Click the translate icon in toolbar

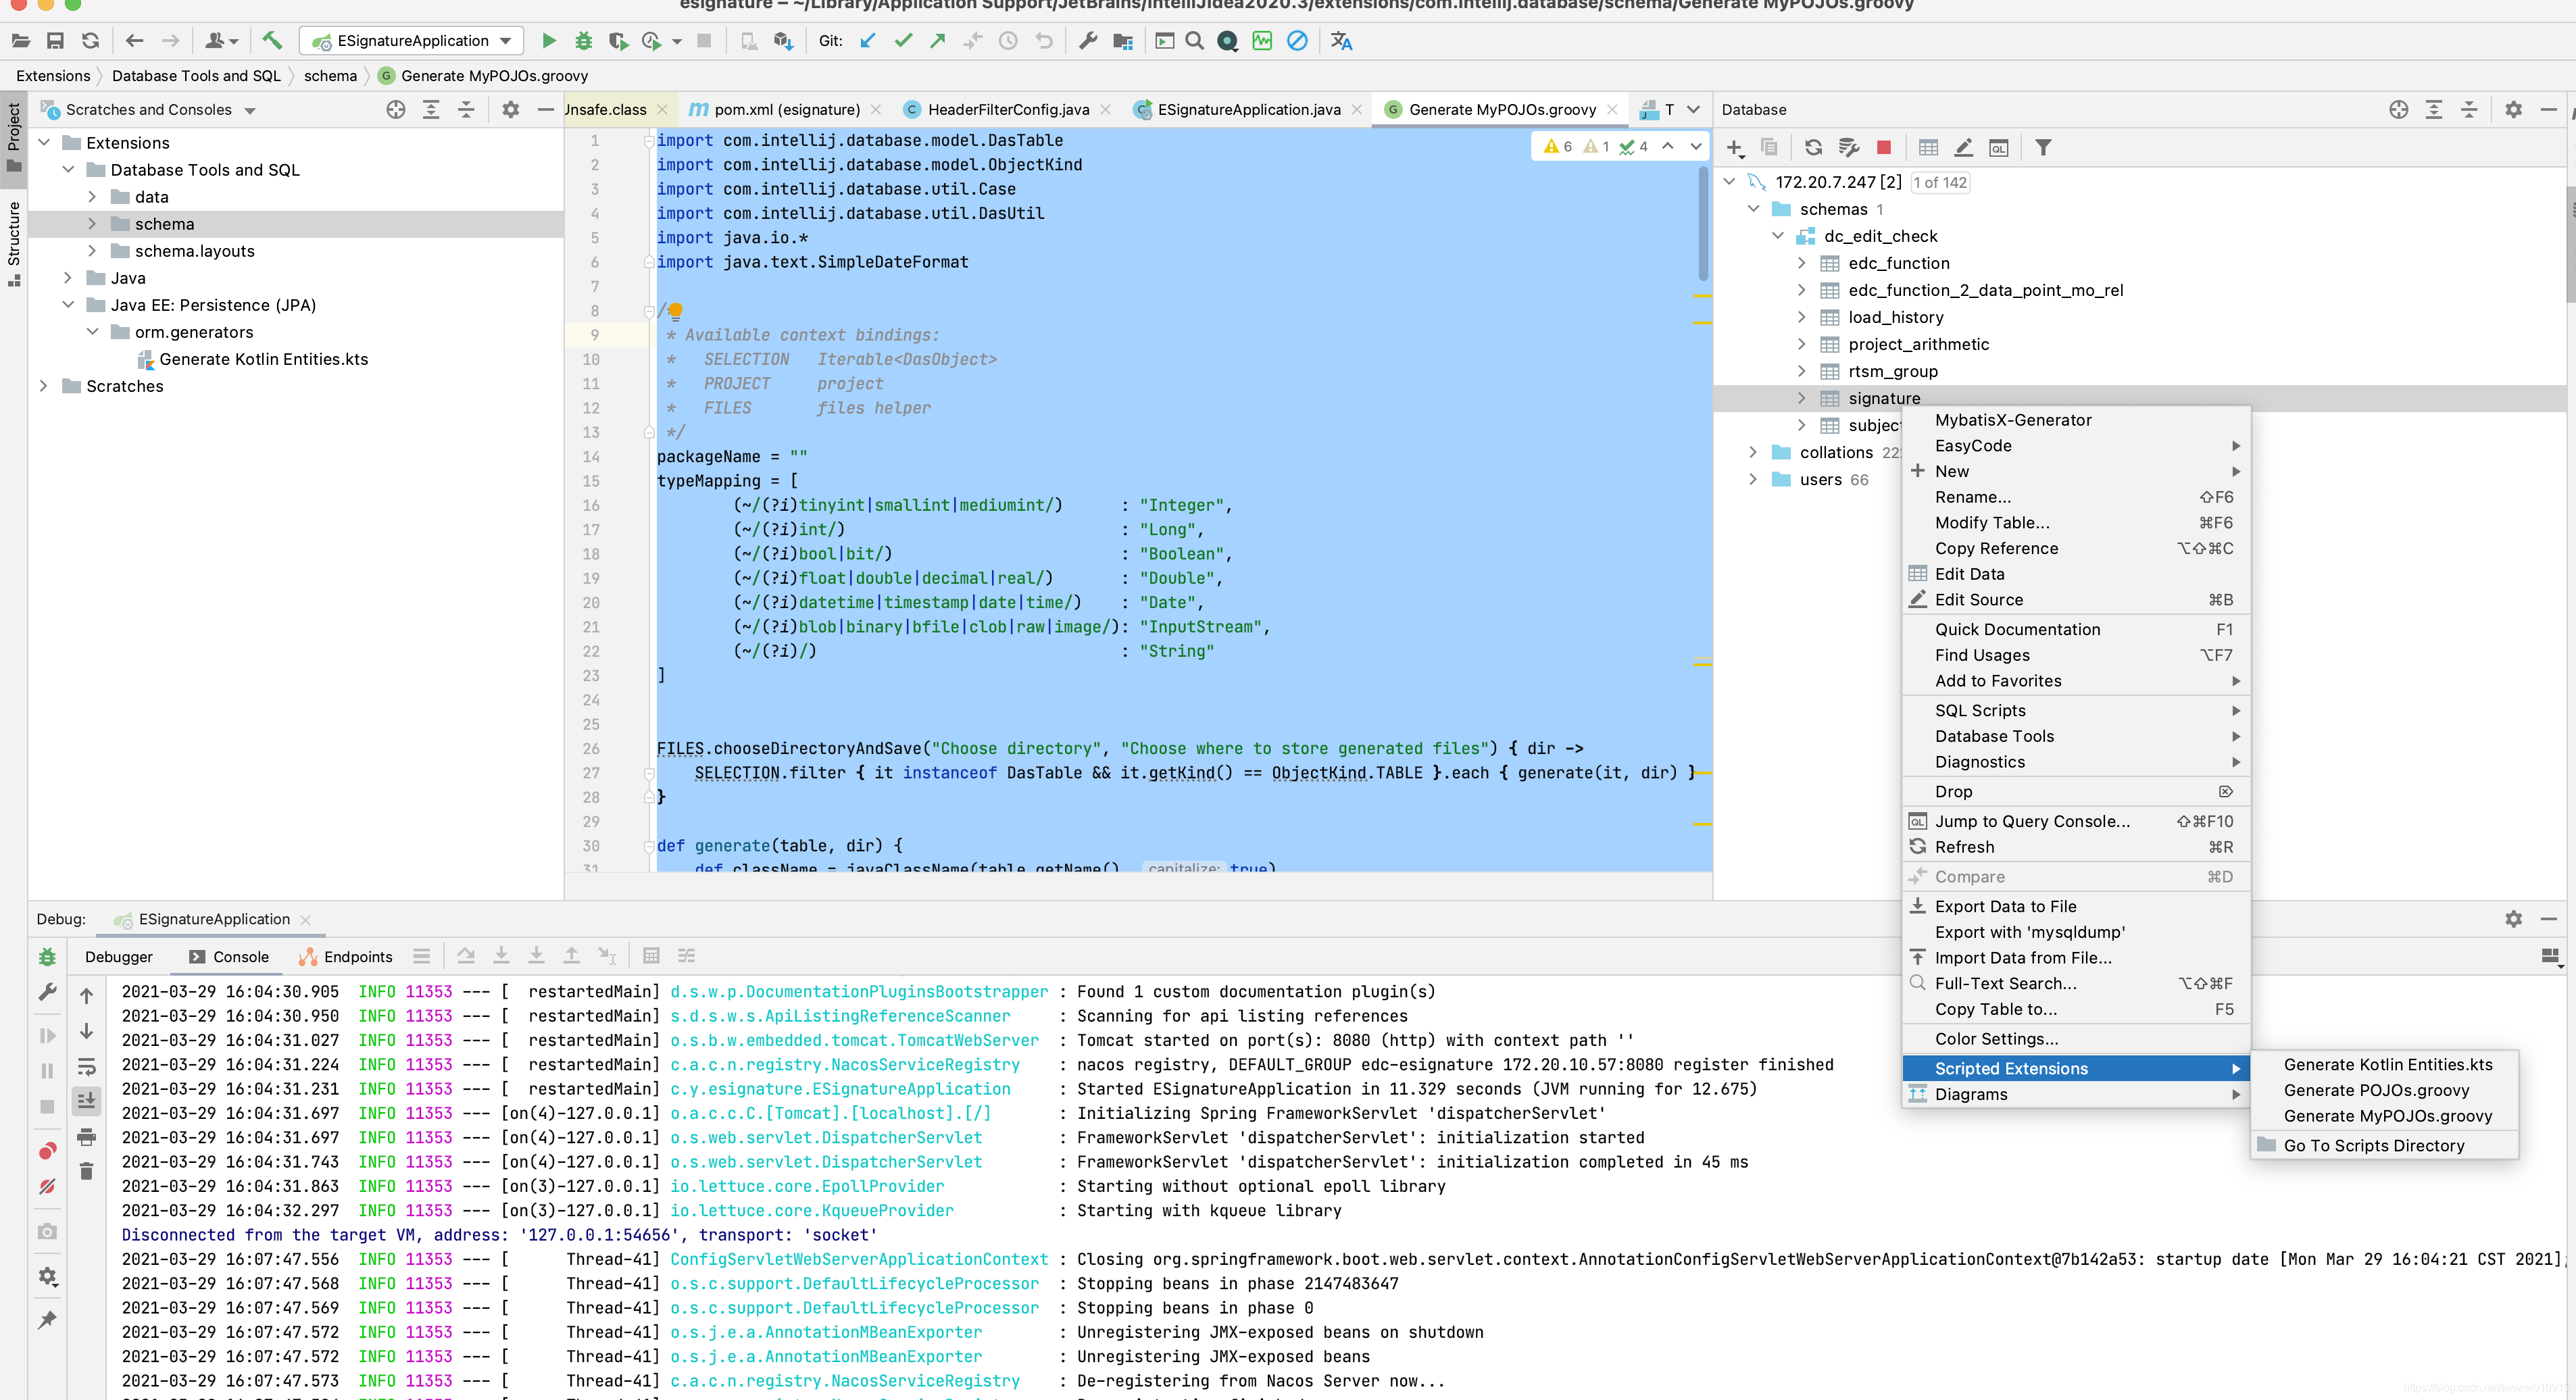(1341, 41)
